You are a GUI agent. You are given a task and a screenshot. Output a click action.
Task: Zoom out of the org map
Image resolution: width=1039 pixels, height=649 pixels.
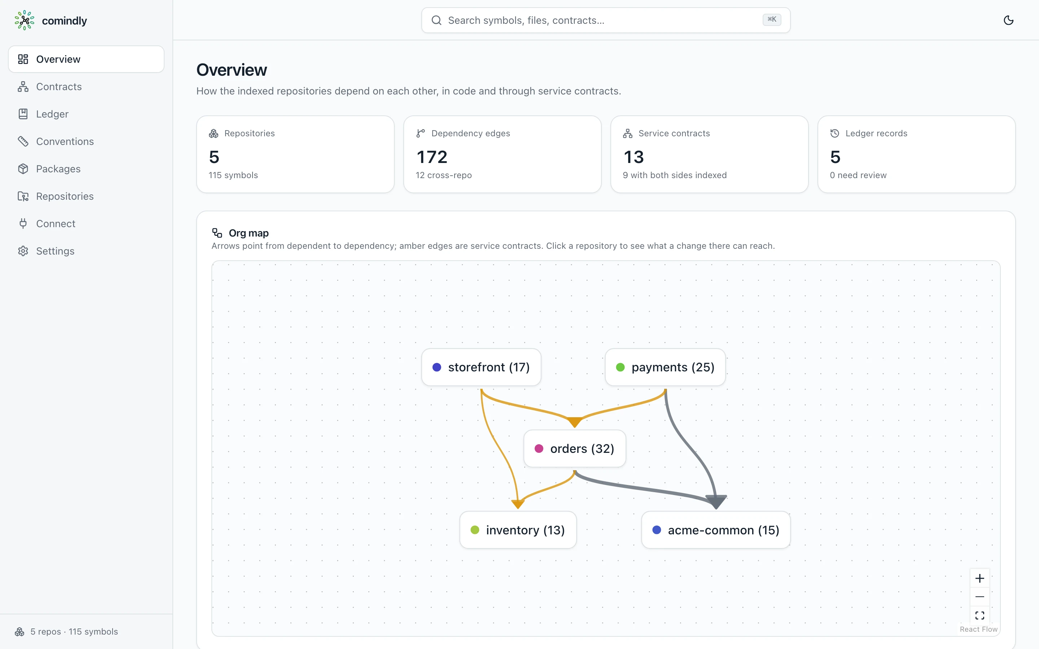[x=980, y=597]
